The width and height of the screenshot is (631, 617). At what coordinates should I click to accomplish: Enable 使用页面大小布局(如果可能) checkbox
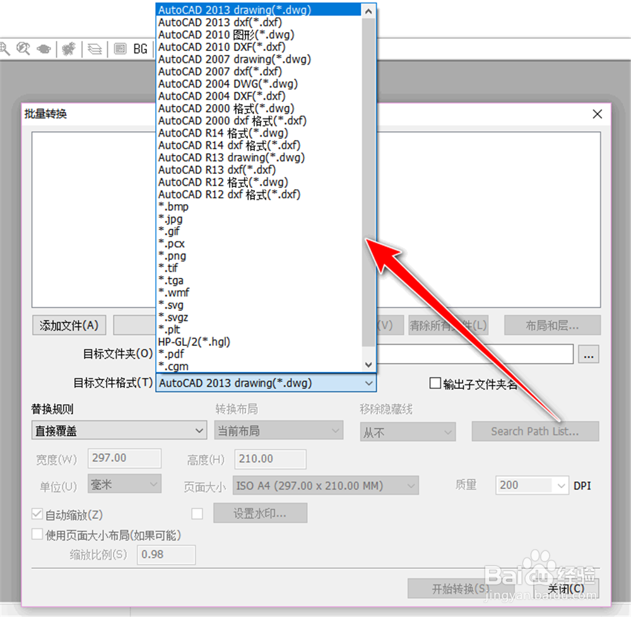(37, 534)
